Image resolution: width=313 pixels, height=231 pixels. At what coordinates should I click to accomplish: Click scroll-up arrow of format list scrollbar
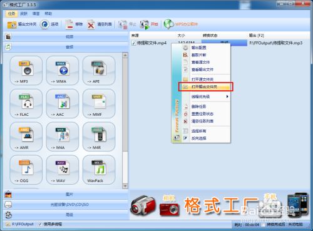[125, 55]
